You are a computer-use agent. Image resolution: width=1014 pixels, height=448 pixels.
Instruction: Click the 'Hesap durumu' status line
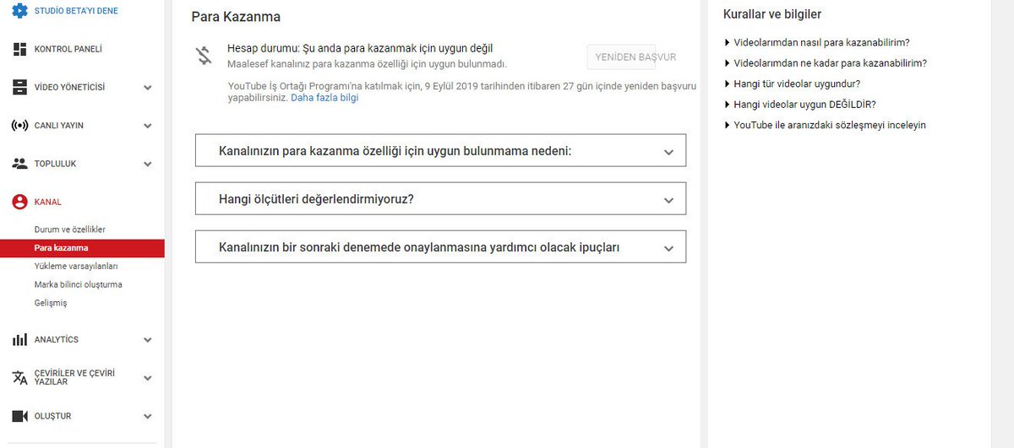pyautogui.click(x=360, y=48)
